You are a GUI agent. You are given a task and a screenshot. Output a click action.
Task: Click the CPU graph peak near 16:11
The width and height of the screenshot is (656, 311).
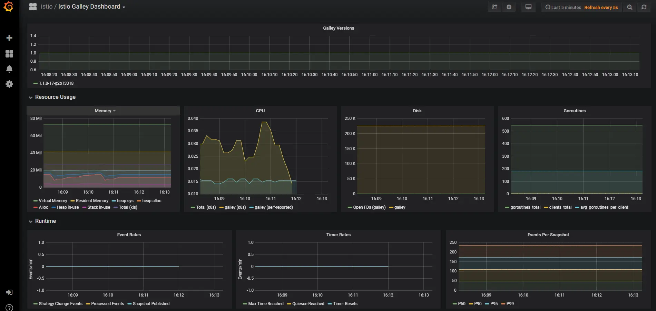point(264,122)
